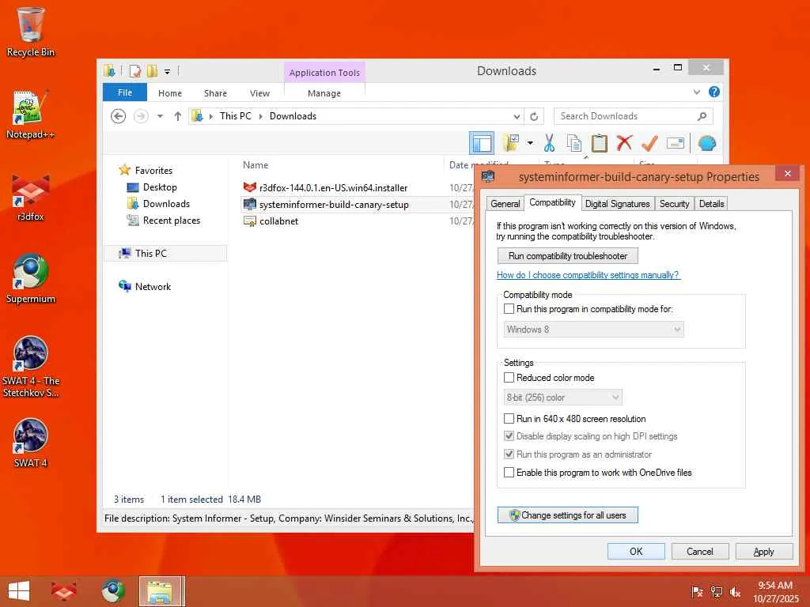Expand the address bar history dropdown
This screenshot has height=607, width=810.
(x=517, y=116)
